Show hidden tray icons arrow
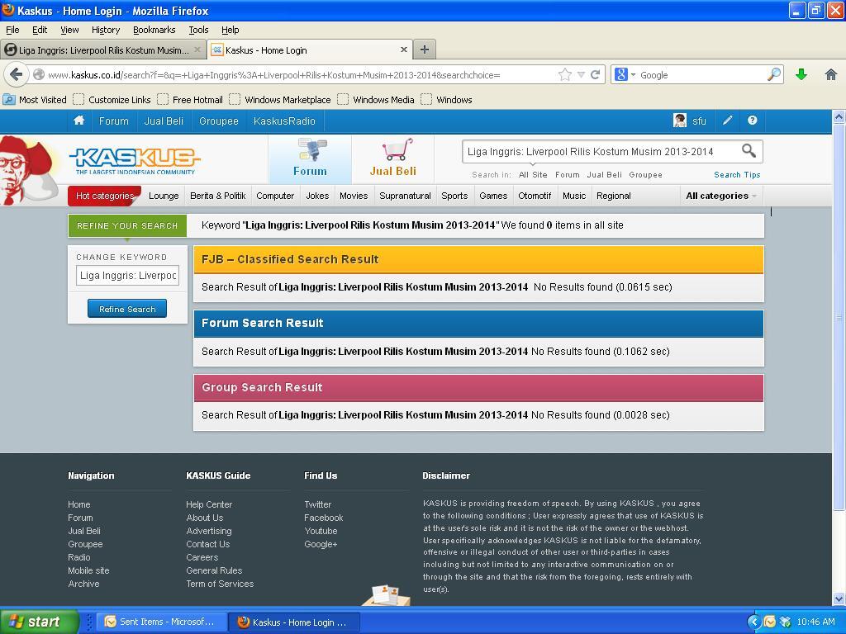846x634 pixels. [753, 622]
